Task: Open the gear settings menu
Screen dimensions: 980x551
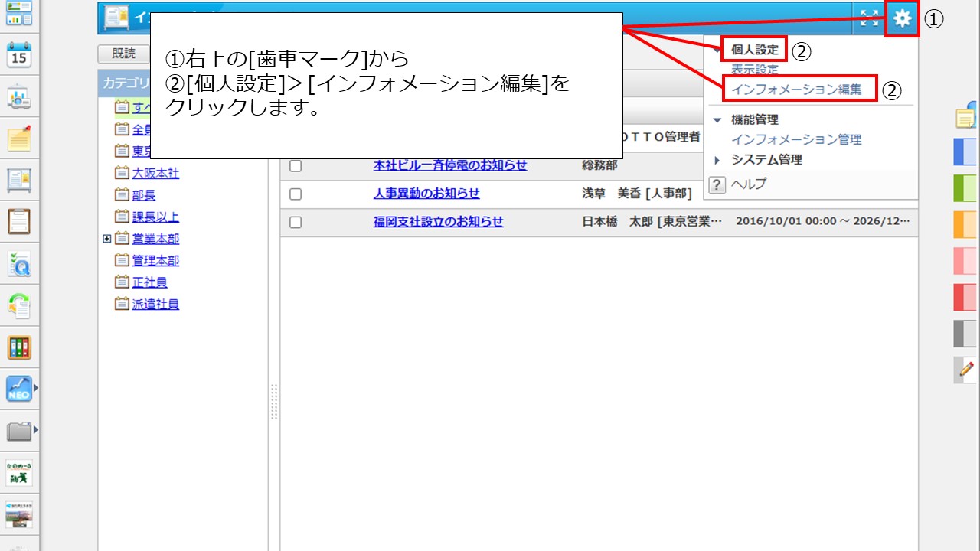Action: [x=903, y=19]
